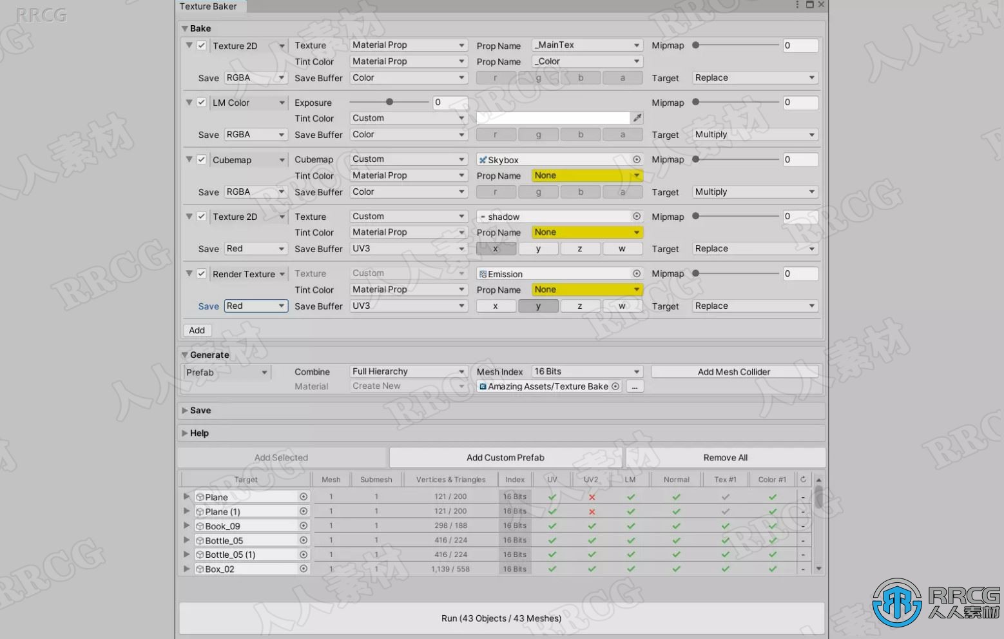Expand the Plane row in target list
This screenshot has height=639, width=1004.
[x=186, y=496]
